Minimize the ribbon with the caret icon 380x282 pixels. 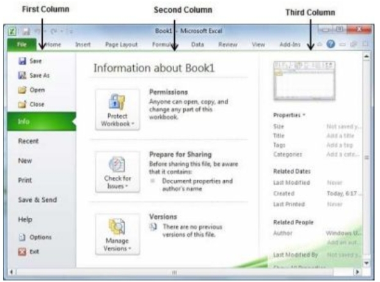pos(320,45)
